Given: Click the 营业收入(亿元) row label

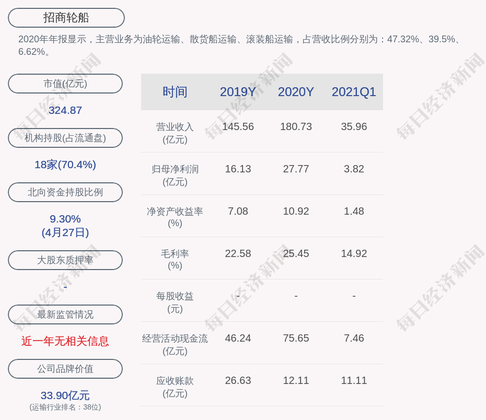Looking at the screenshot, I should [x=175, y=133].
